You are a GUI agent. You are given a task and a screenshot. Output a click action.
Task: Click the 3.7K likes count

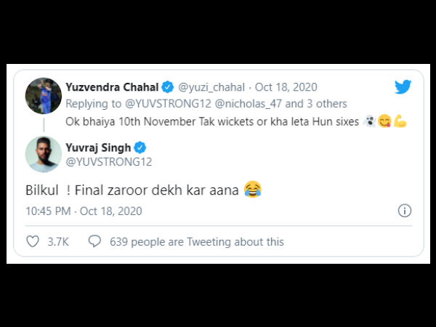click(x=57, y=242)
